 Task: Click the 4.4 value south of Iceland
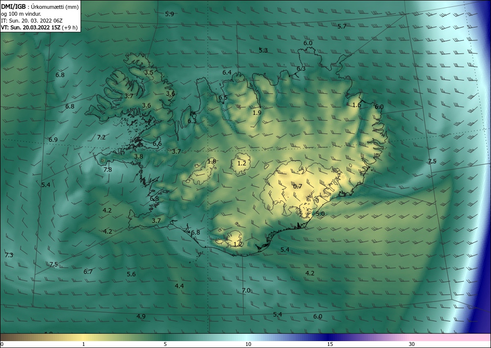179,286
